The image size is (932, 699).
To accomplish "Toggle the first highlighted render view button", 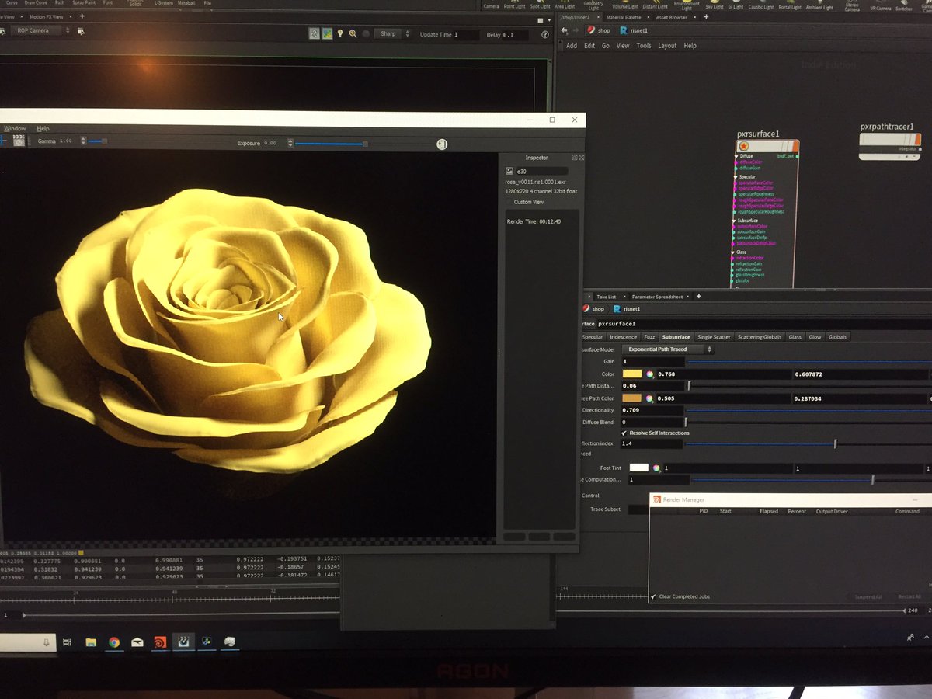I will tap(314, 33).
